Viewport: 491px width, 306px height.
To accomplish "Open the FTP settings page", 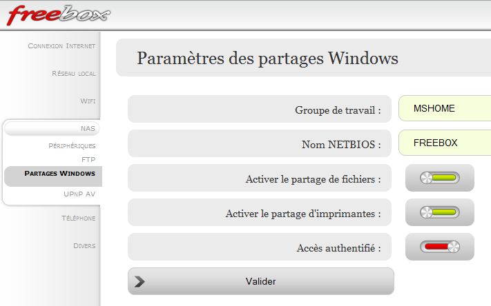I will coord(88,160).
